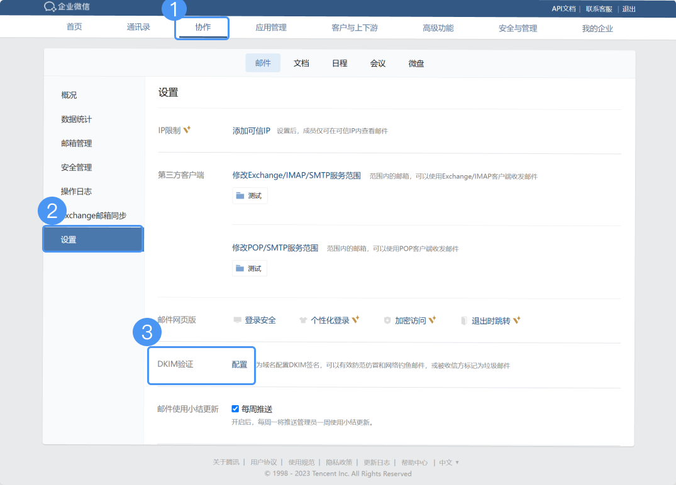Click the door icon beside 退出时跳转
The image size is (676, 485).
coord(464,320)
